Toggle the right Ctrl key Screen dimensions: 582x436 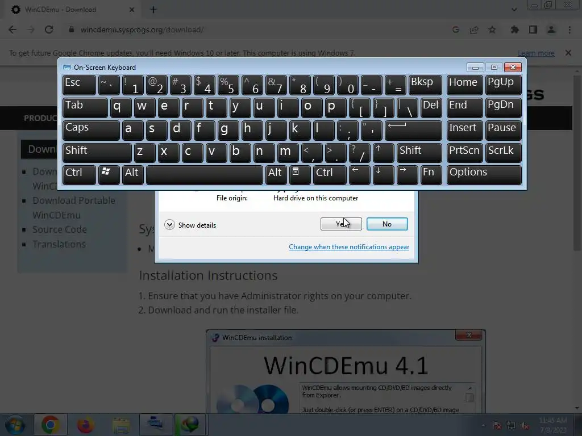click(x=330, y=175)
